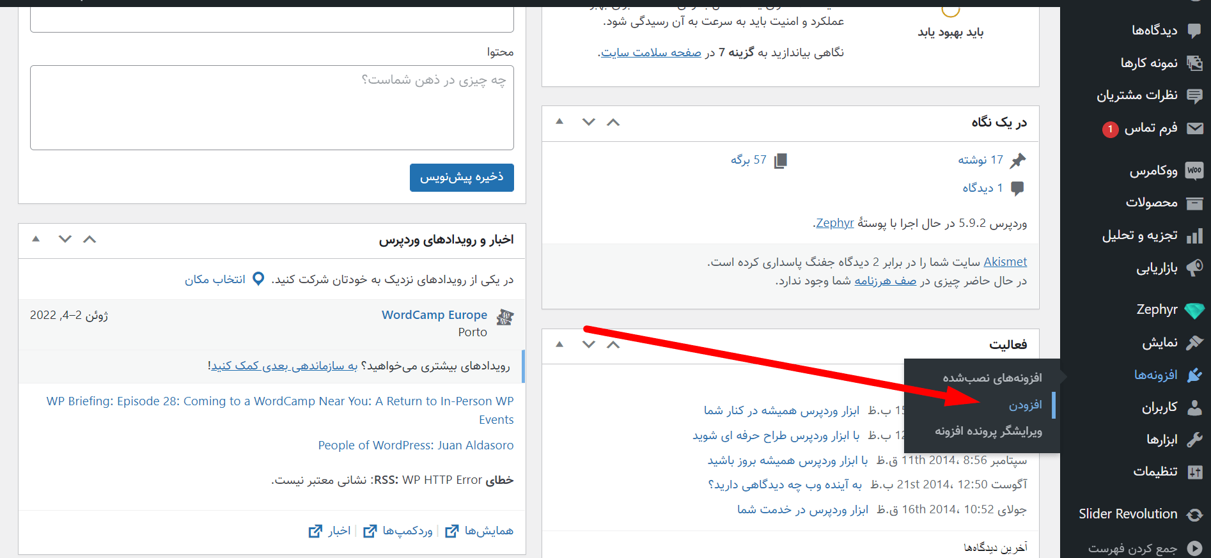Move اخبار و رویدادهای وردپرس panel up
The image size is (1211, 558).
point(90,239)
